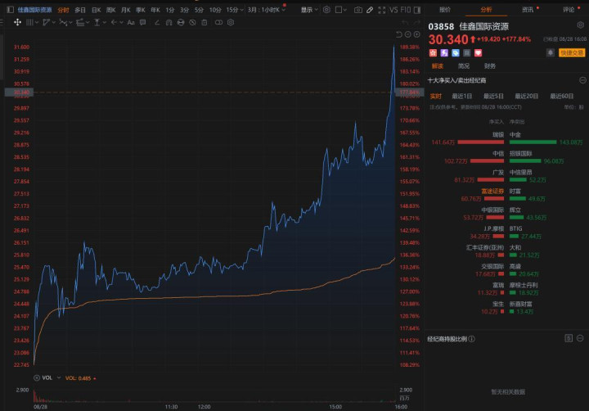The width and height of the screenshot is (589, 411).
Task: Click the 177.84% price level marker on axis
Action: tap(409, 93)
